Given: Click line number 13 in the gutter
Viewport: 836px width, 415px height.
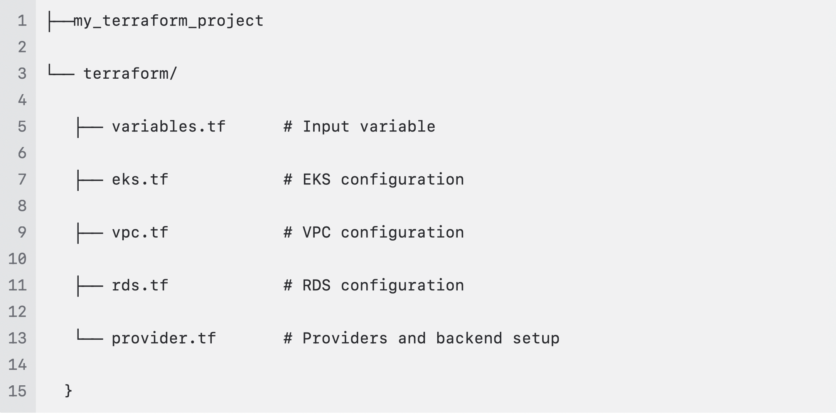Looking at the screenshot, I should point(18,339).
